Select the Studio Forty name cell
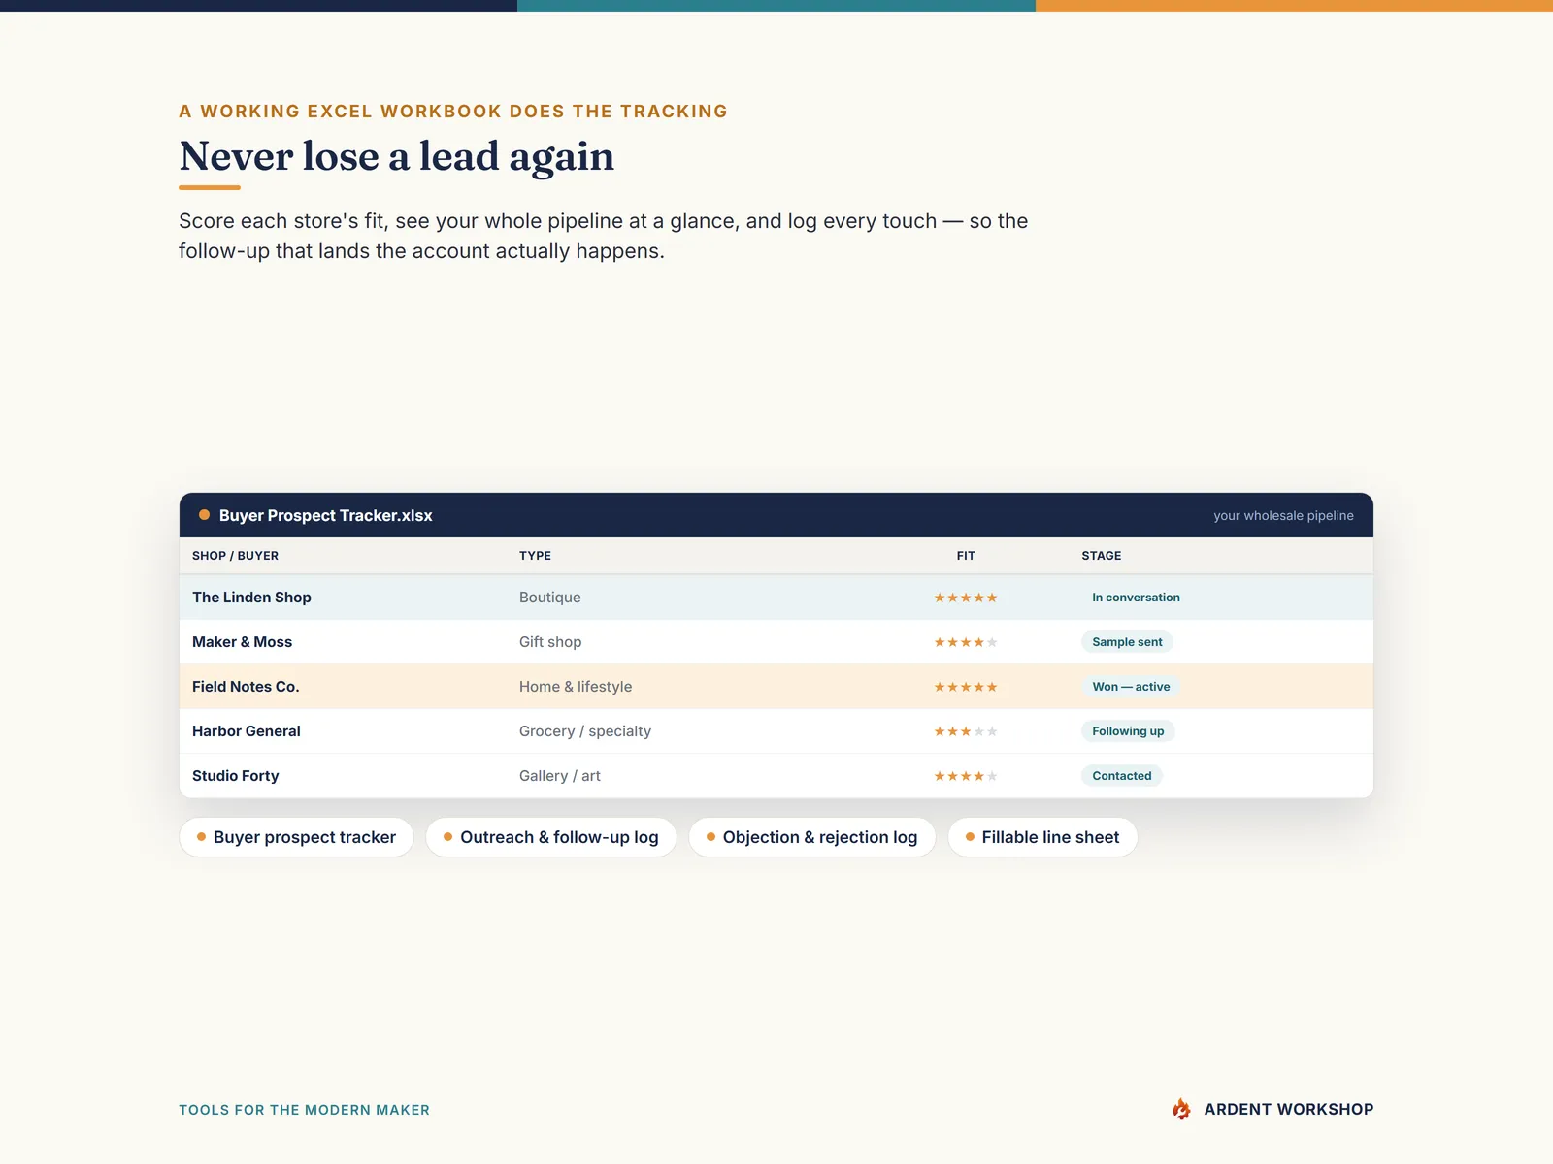The image size is (1553, 1164). 235,776
